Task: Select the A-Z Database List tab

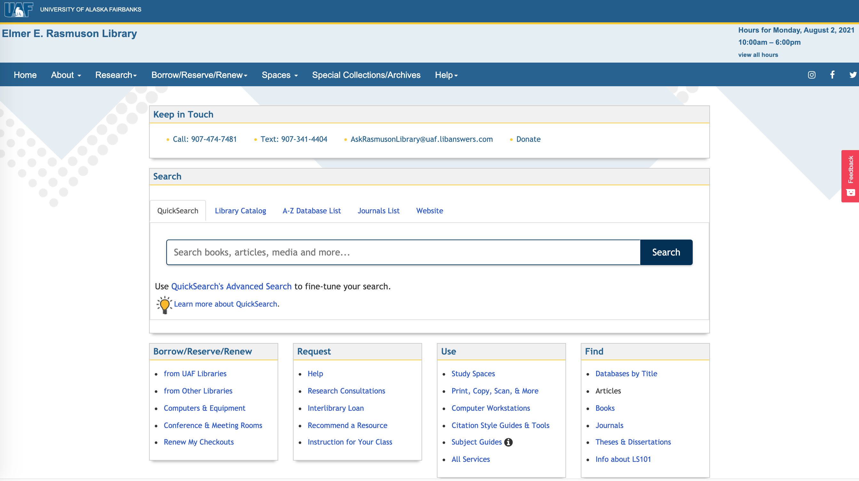Action: click(x=311, y=211)
